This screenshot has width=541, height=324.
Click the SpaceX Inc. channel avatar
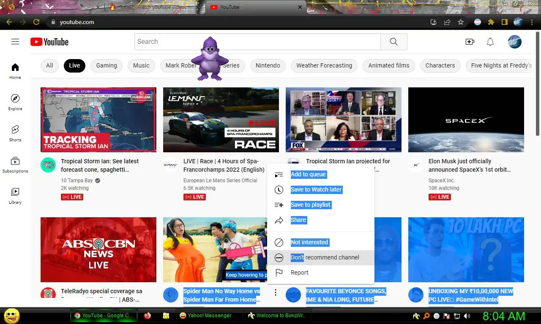point(416,165)
